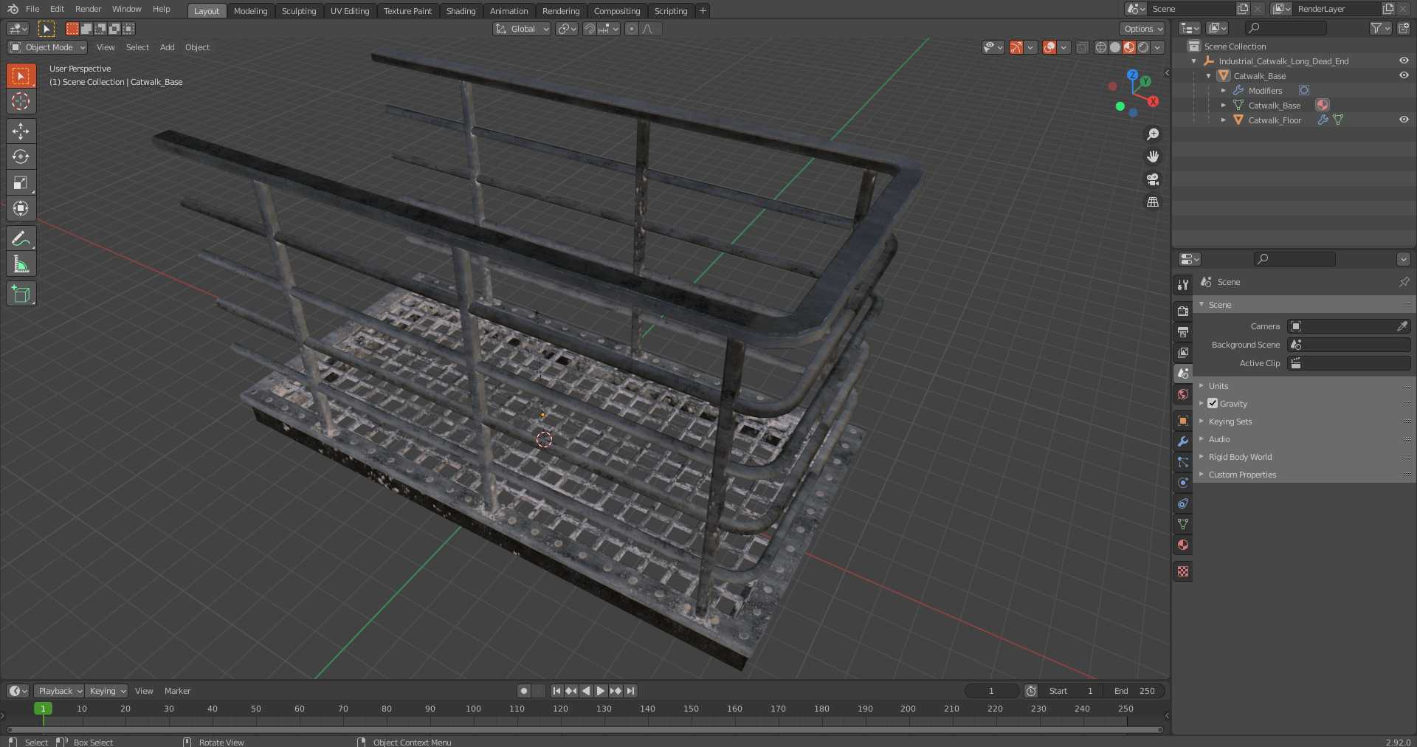Viewport: 1417px width, 747px height.
Task: Toggle Gravity checkbox
Action: tap(1213, 403)
